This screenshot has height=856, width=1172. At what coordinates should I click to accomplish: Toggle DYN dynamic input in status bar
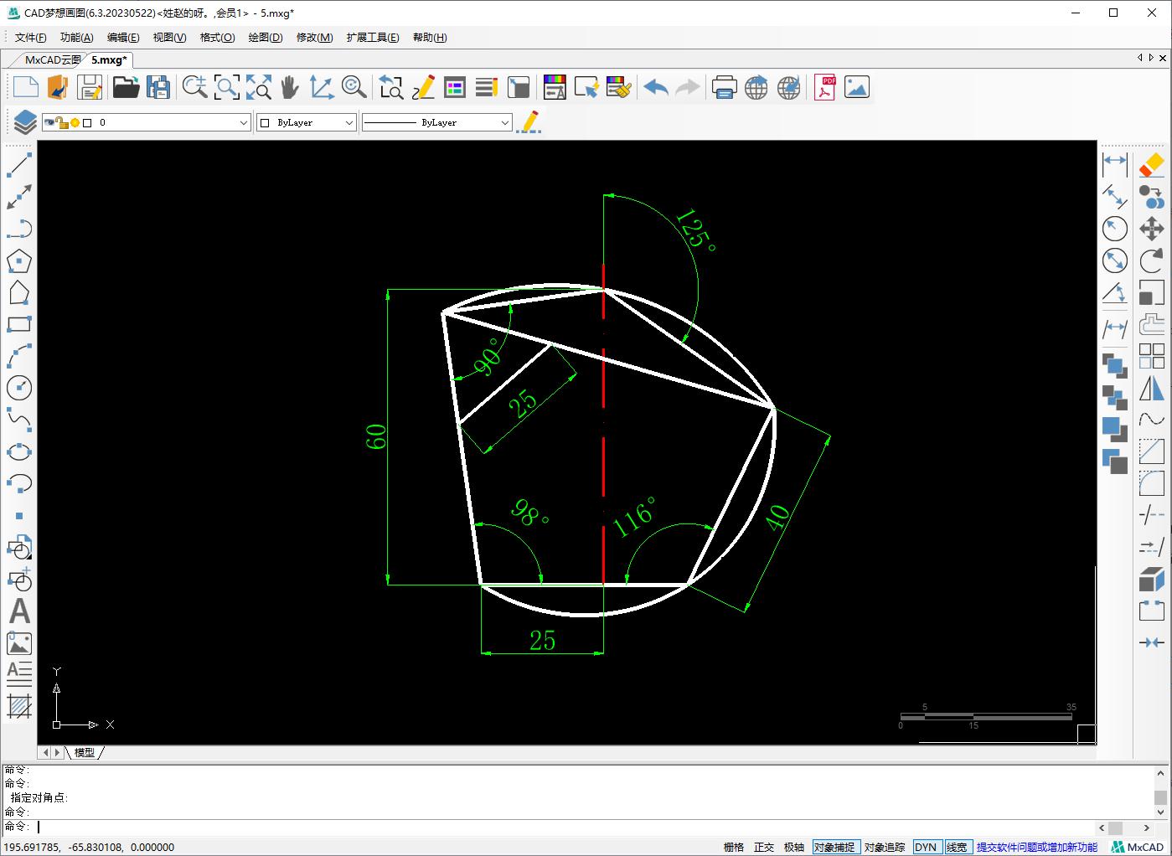click(926, 847)
